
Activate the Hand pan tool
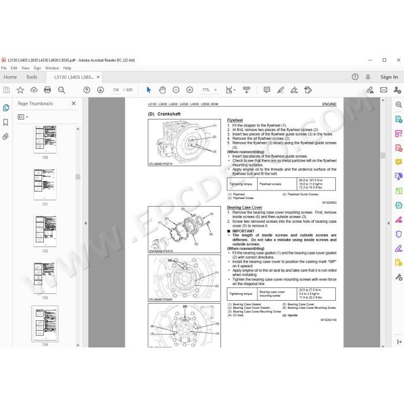click(162, 90)
